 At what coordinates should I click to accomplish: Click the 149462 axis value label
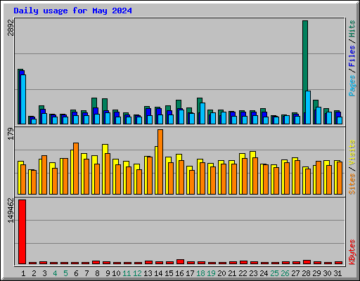[x=11, y=210]
